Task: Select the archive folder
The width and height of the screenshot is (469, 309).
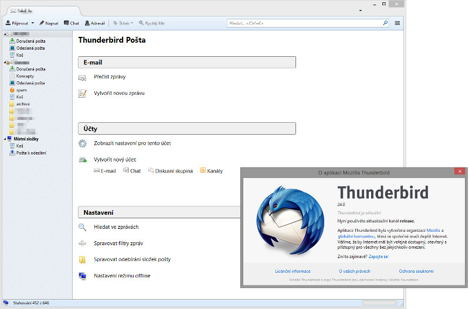Action: tap(23, 104)
